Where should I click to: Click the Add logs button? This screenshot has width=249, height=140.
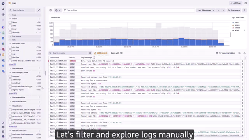pos(235,3)
